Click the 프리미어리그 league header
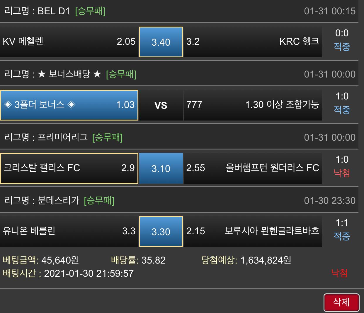Screen dimensions: 364x313 coord(63,137)
